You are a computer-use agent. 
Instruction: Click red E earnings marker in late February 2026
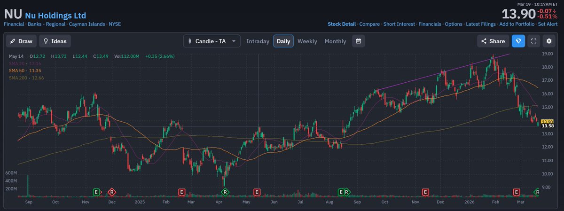(x=517, y=192)
